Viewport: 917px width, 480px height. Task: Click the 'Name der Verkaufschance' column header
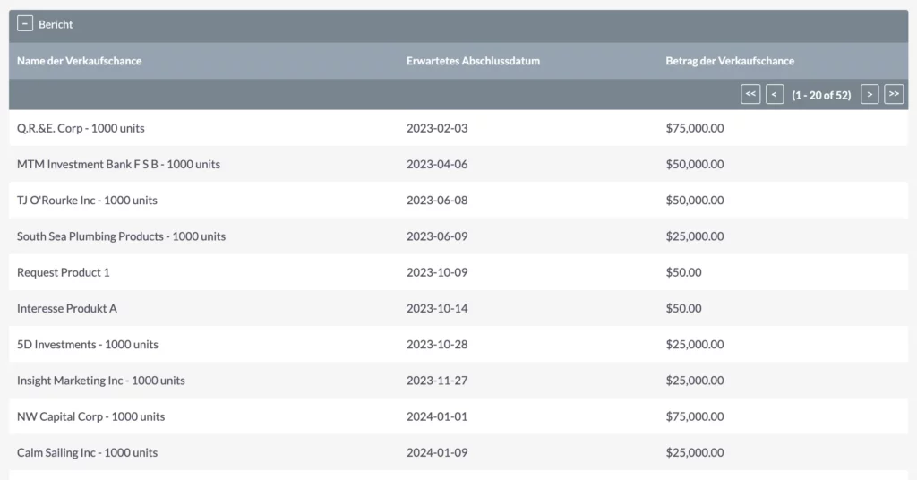tap(79, 61)
